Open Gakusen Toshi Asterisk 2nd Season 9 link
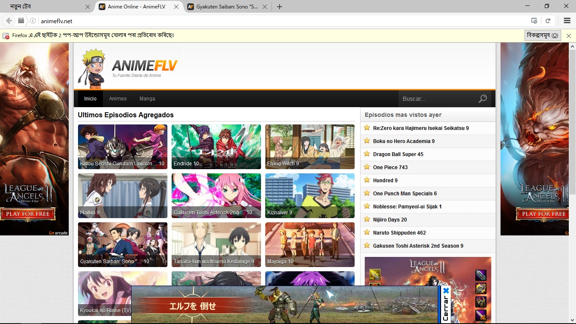This screenshot has width=576, height=324. point(418,246)
